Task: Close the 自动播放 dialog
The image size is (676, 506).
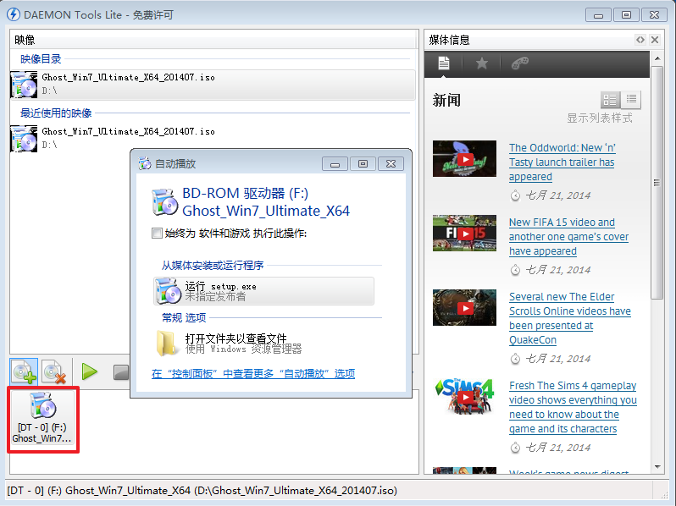Action: pos(391,164)
